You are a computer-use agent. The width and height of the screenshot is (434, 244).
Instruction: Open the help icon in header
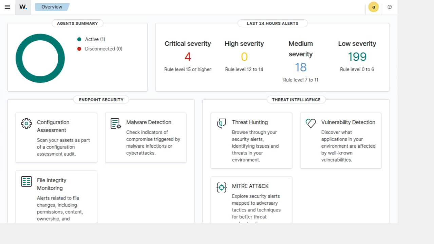click(390, 7)
